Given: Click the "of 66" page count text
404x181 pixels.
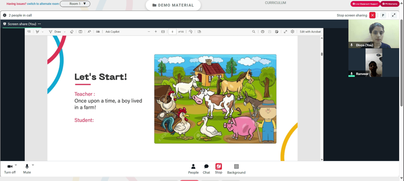Looking at the screenshot, I should [x=181, y=32].
